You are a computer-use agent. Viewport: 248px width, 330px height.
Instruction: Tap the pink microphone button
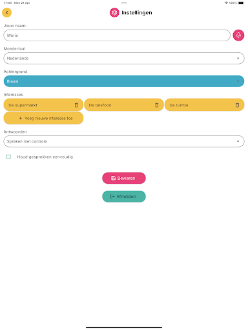click(238, 35)
